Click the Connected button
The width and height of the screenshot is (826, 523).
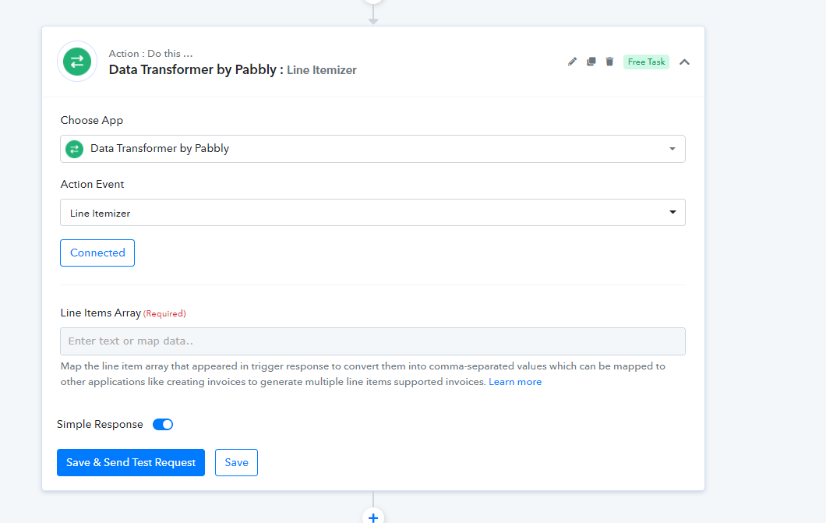pos(97,253)
